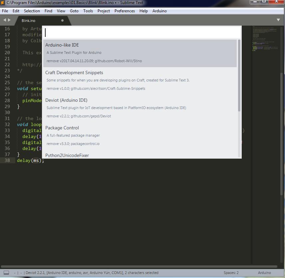Click the package search input field

142,33
